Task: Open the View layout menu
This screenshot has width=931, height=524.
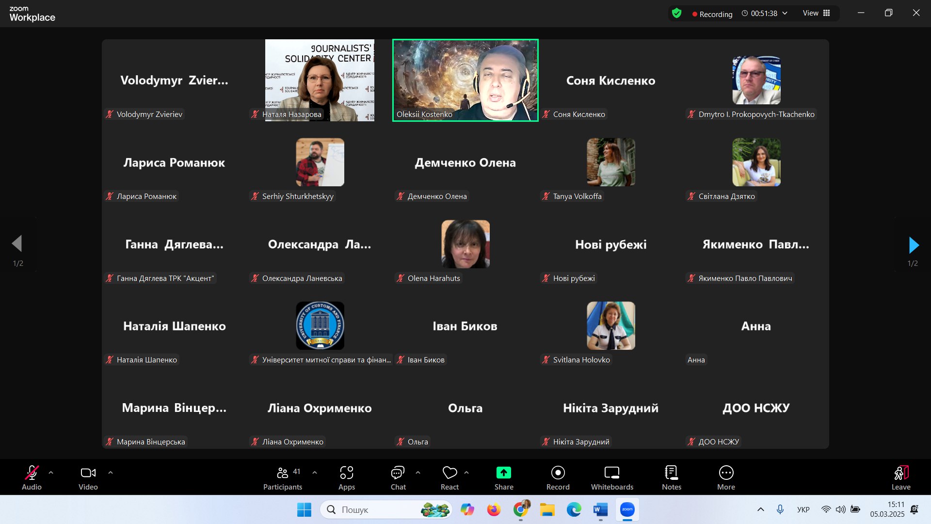Action: tap(817, 14)
